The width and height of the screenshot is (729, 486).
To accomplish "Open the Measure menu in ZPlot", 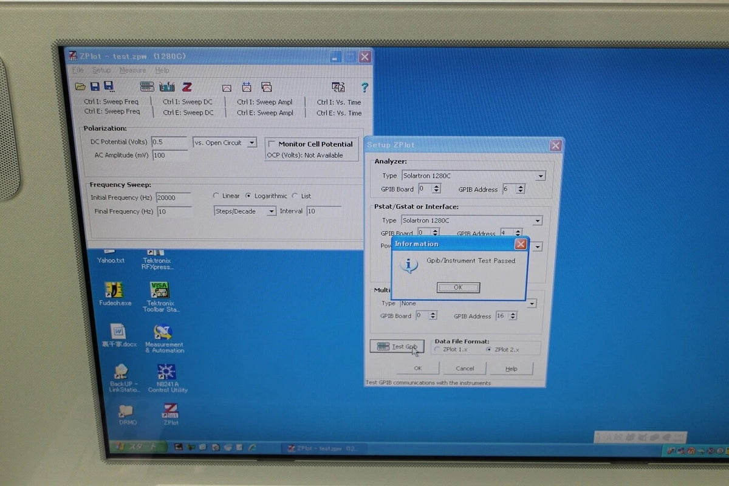I will (x=132, y=70).
